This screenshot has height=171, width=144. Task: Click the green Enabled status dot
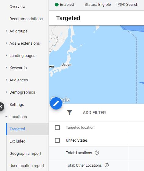click(x=57, y=5)
